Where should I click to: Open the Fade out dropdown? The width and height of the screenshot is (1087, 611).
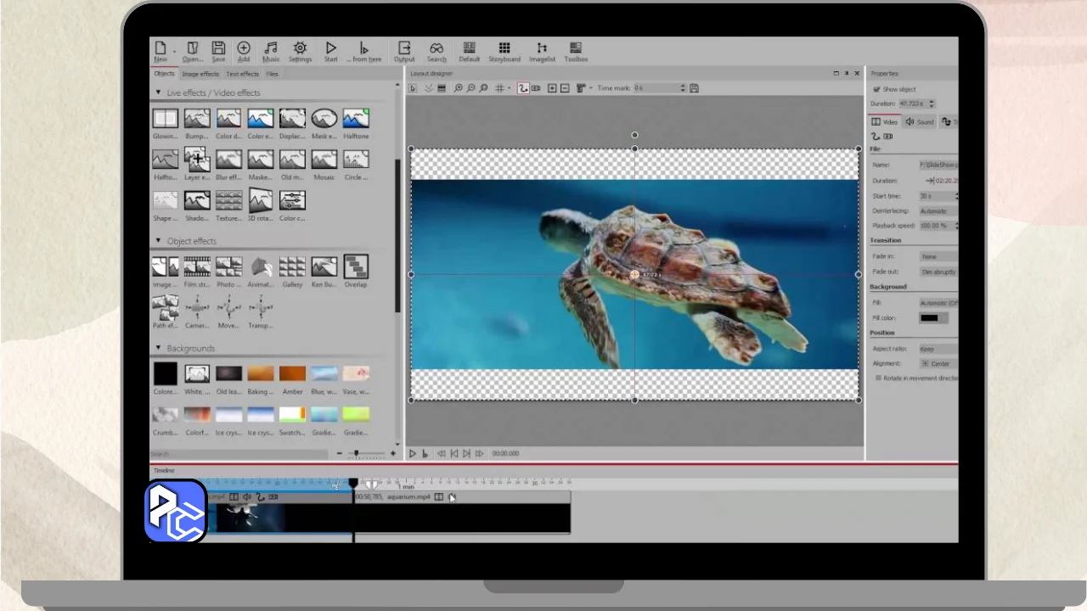click(938, 272)
